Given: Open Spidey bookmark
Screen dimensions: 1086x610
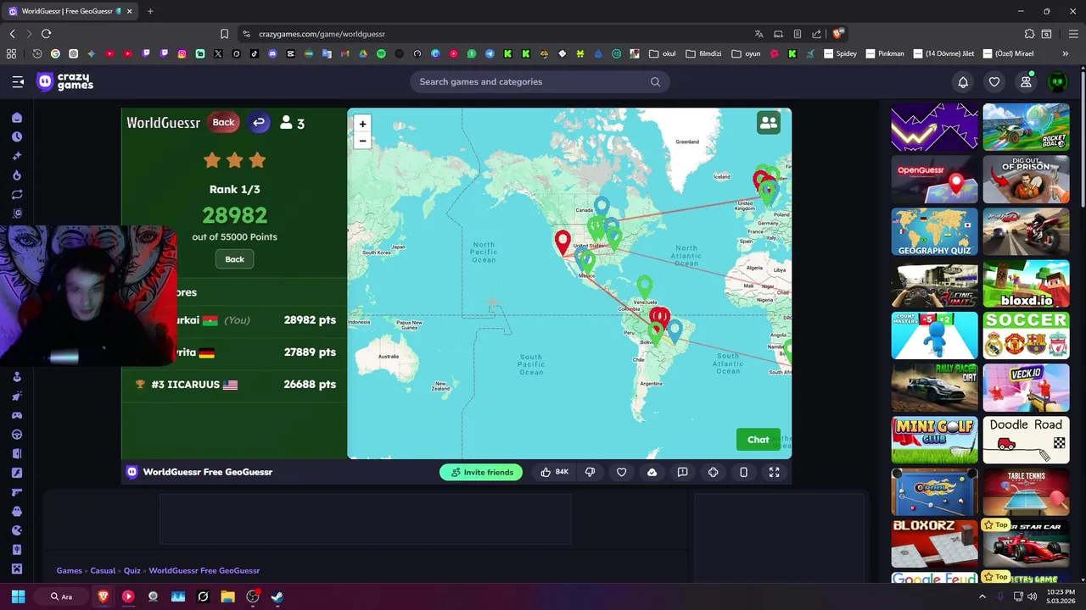Looking at the screenshot, I should 840,53.
